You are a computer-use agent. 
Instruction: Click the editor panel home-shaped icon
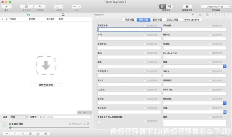[200, 15]
